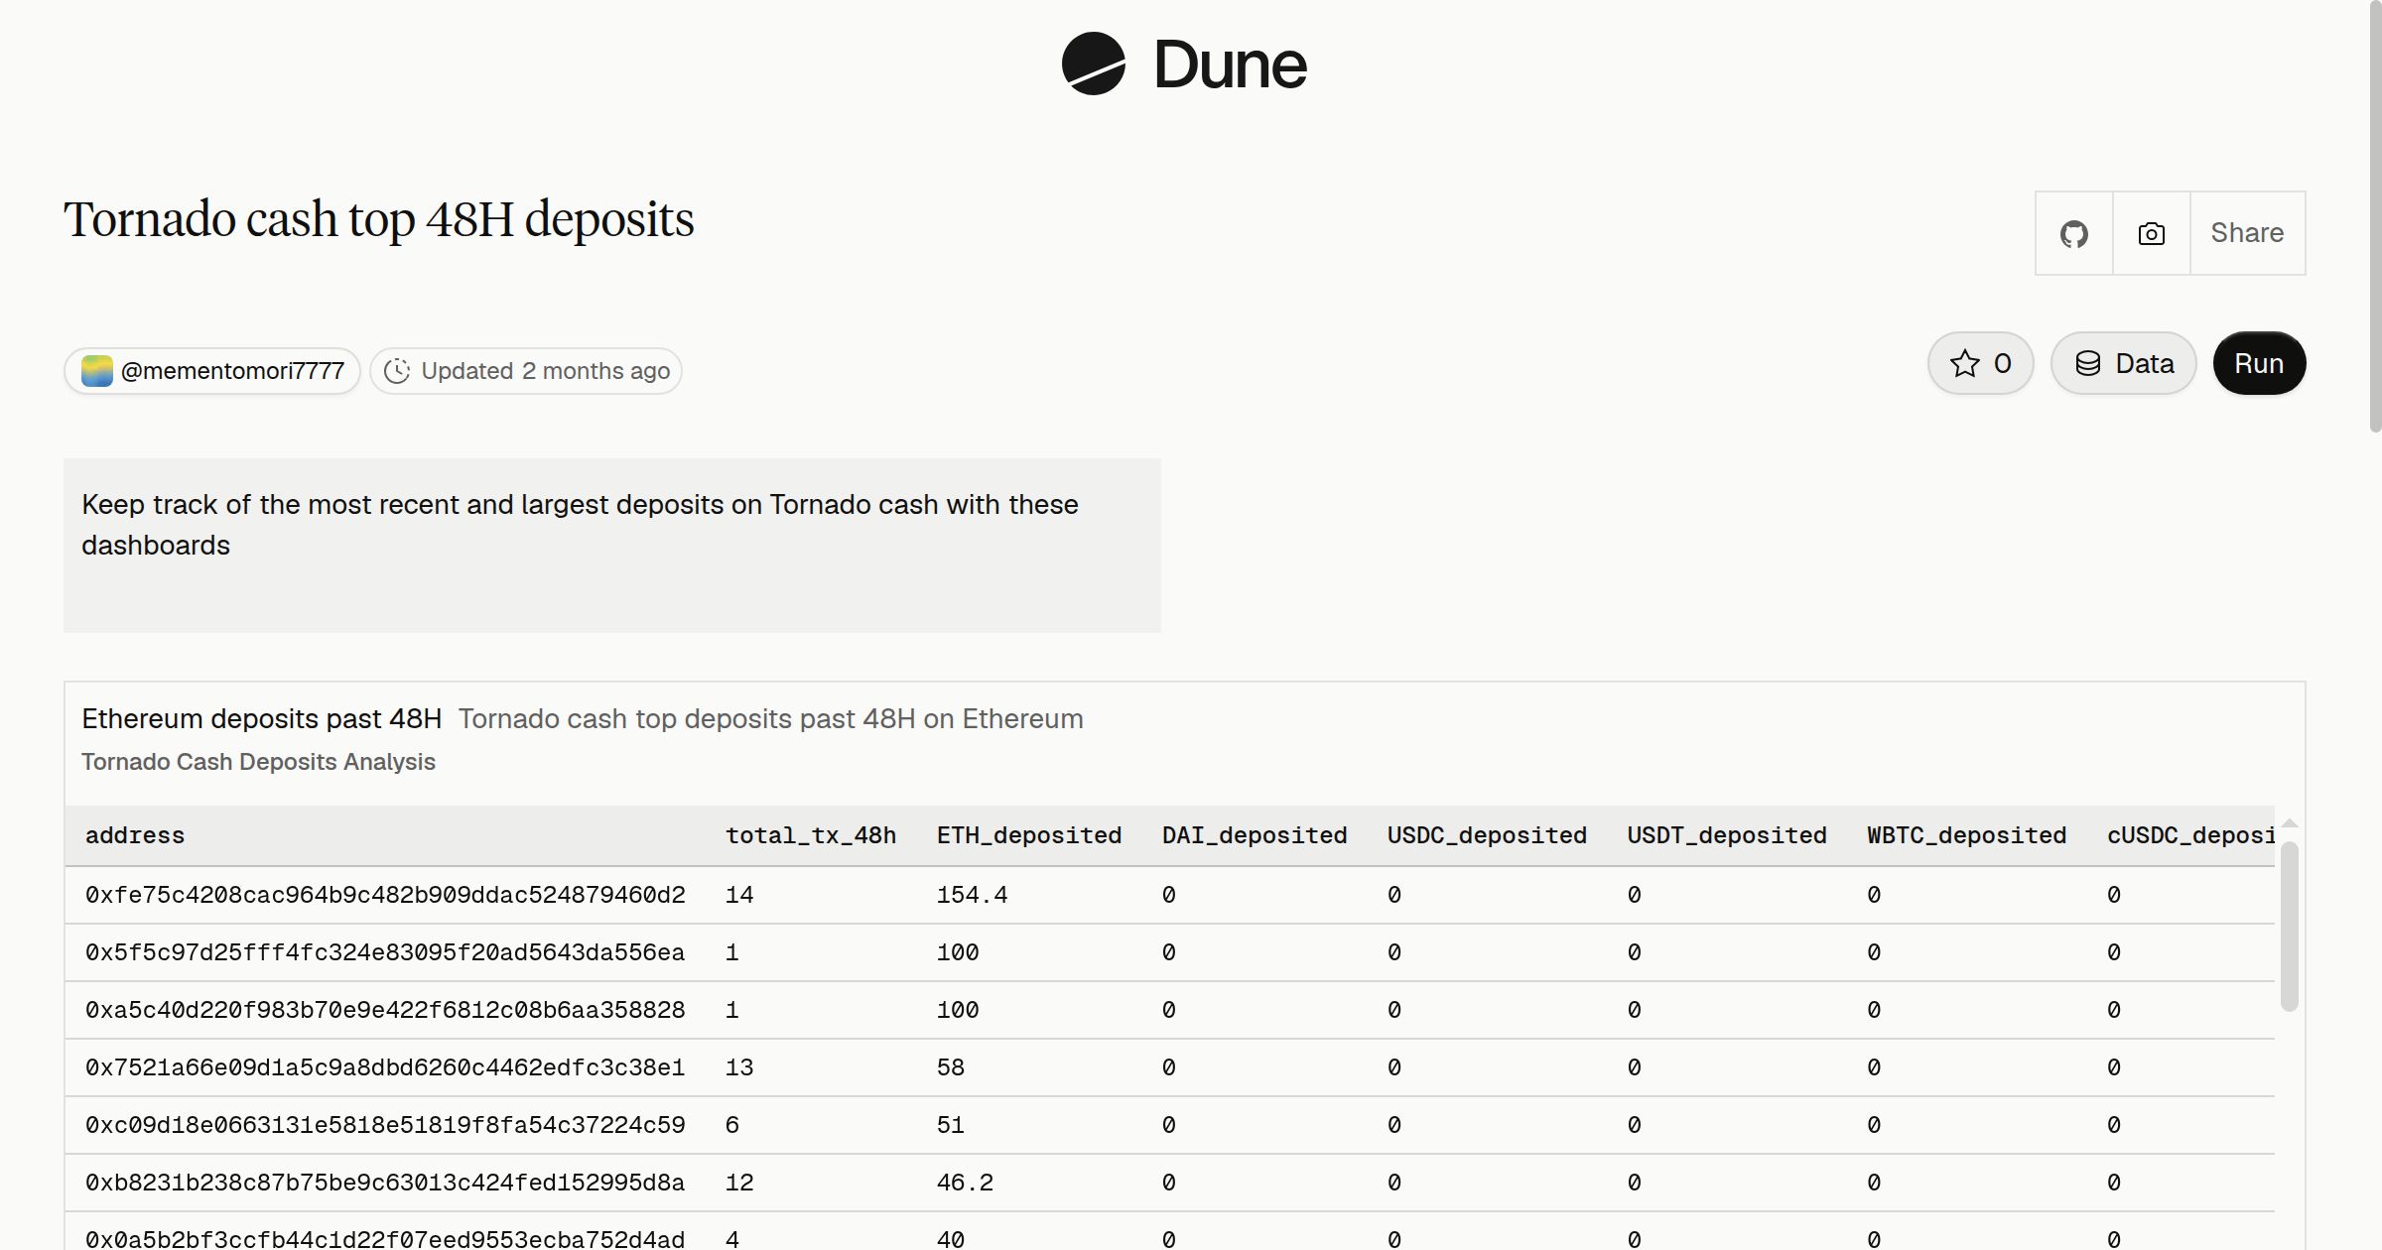Click total_tx_48h value 13

(739, 1067)
